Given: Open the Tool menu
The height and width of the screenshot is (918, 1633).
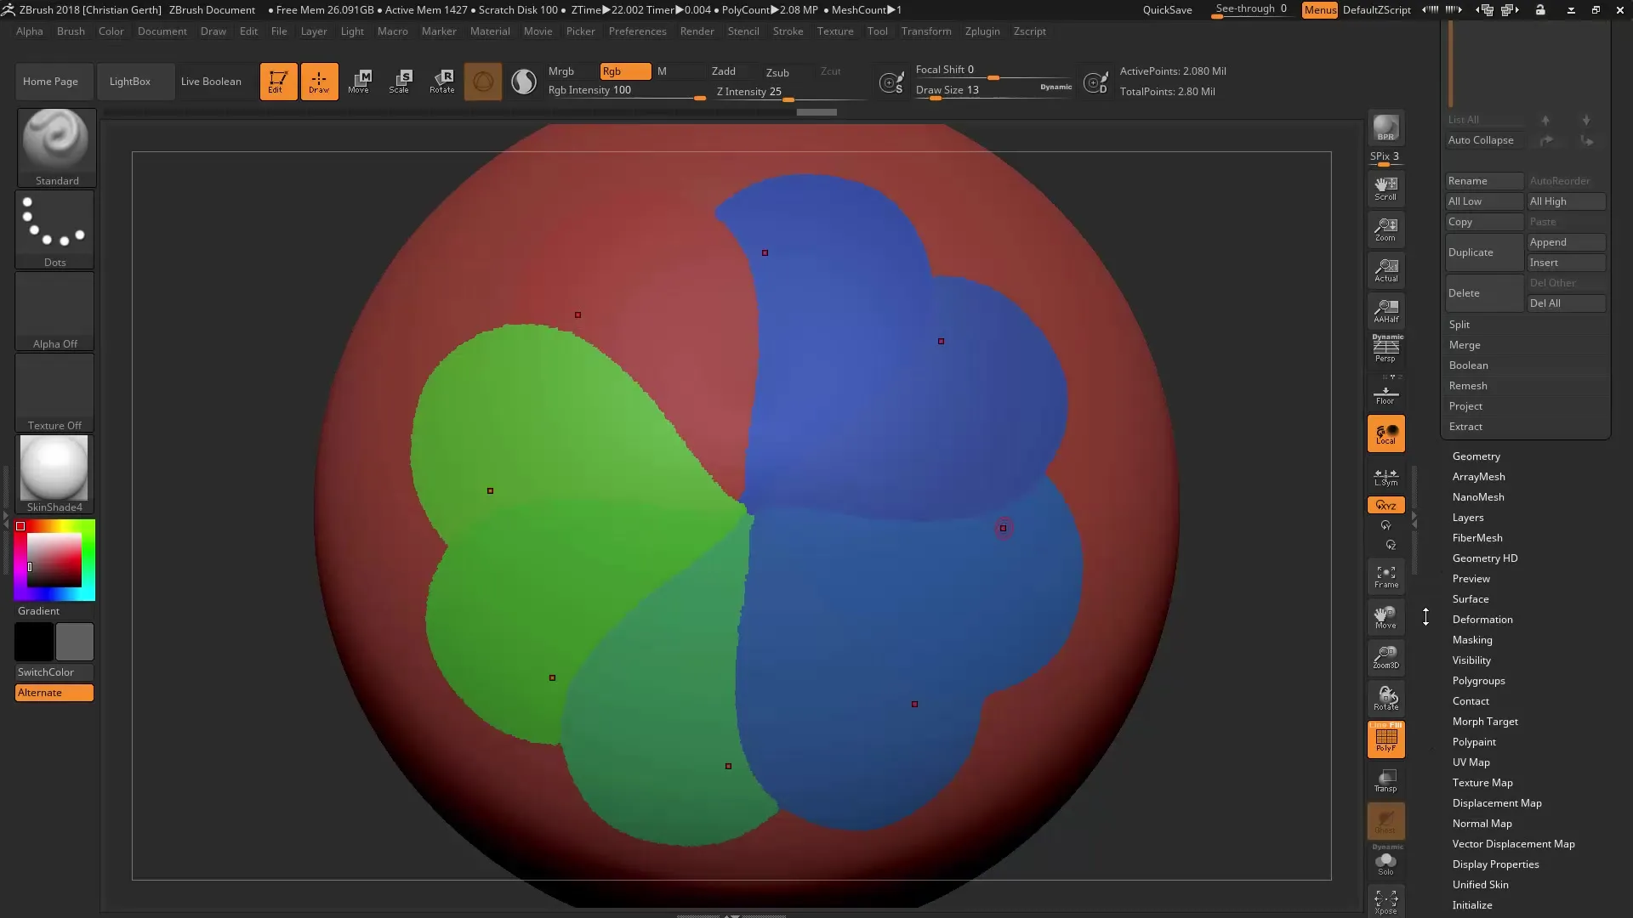Looking at the screenshot, I should [877, 31].
